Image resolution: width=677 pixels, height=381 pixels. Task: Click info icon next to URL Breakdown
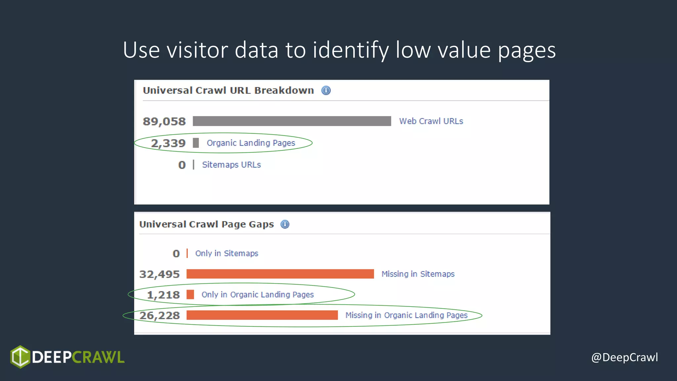point(326,90)
